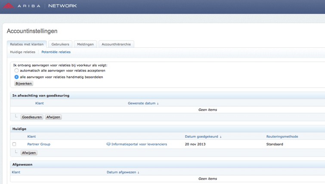Open the Accounthiërarchie tab
The width and height of the screenshot is (325, 184).
pyautogui.click(x=116, y=44)
